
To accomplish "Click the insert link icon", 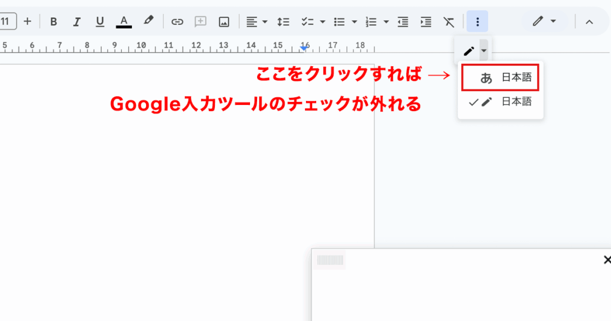I will pos(177,21).
